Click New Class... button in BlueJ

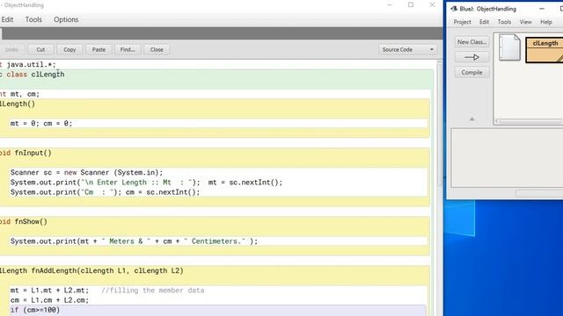tap(472, 42)
